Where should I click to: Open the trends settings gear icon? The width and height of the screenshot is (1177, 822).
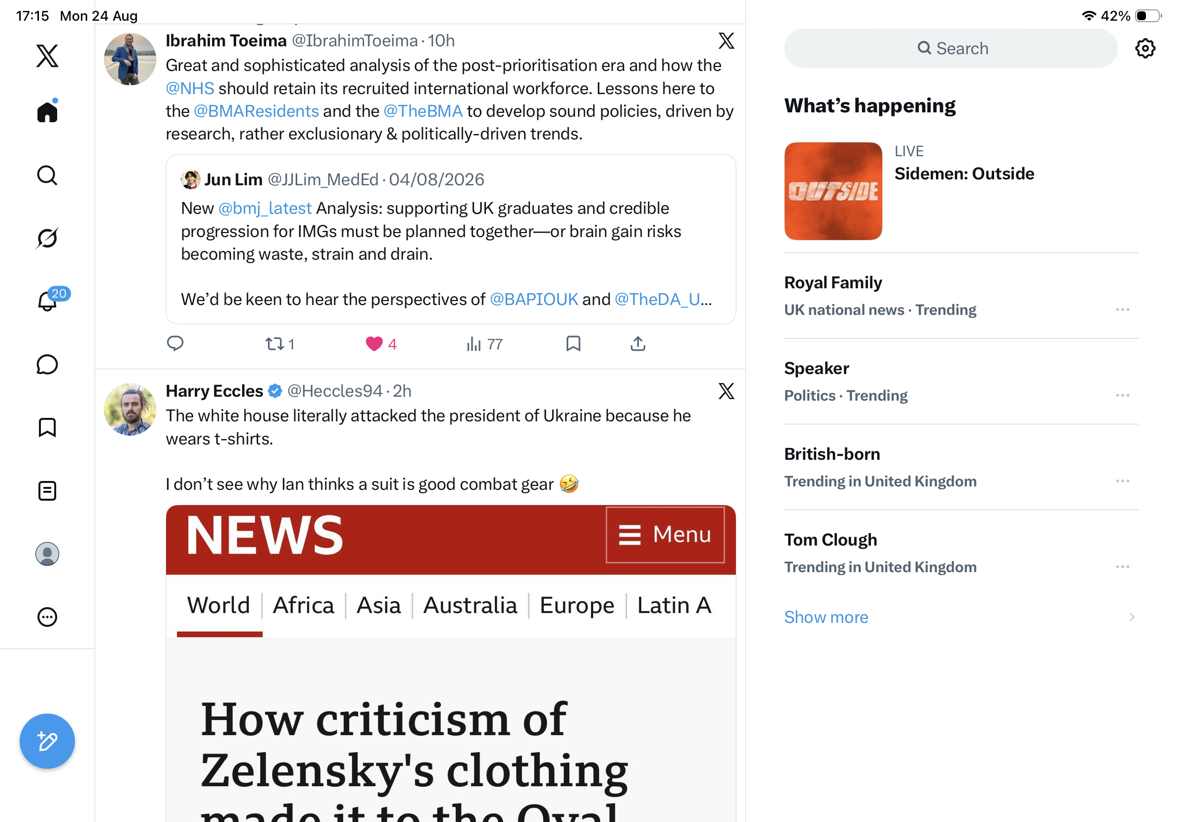click(x=1144, y=48)
